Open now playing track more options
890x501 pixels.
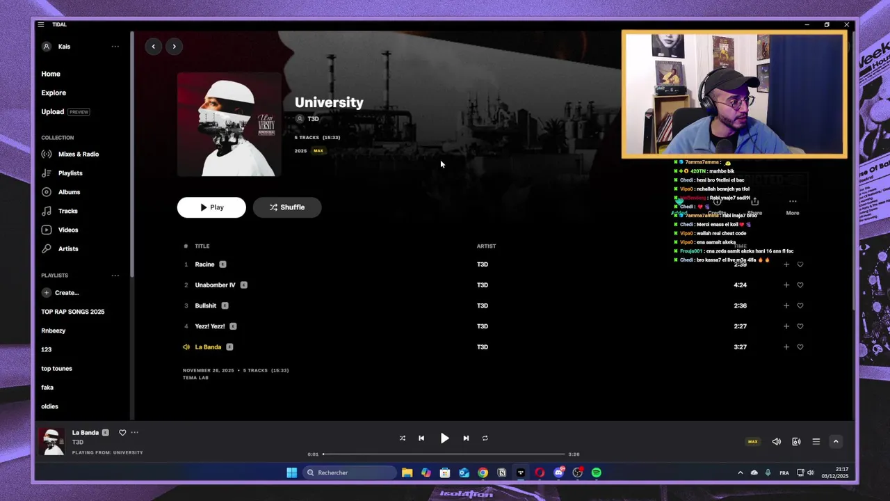(x=135, y=433)
